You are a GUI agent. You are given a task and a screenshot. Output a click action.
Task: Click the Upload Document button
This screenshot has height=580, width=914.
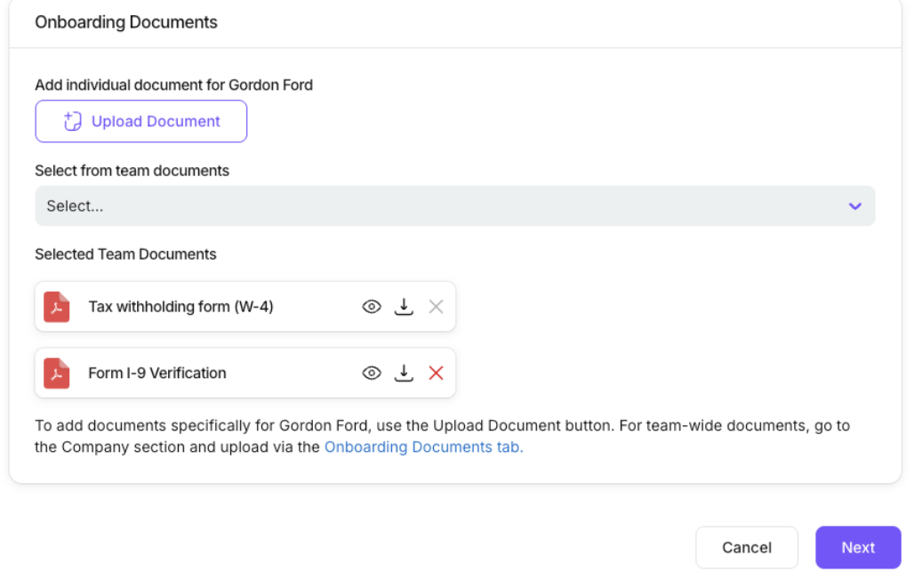click(x=141, y=122)
